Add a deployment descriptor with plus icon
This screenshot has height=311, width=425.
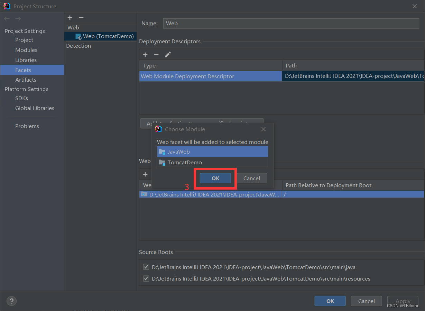click(145, 55)
